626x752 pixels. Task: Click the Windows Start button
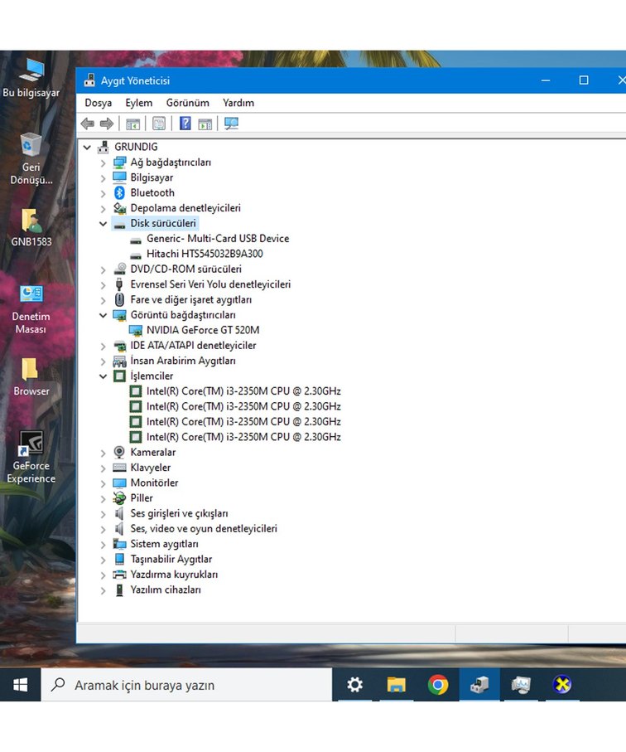coord(20,685)
